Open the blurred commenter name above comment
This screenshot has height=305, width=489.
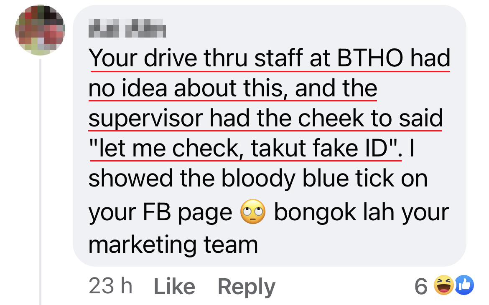(127, 28)
